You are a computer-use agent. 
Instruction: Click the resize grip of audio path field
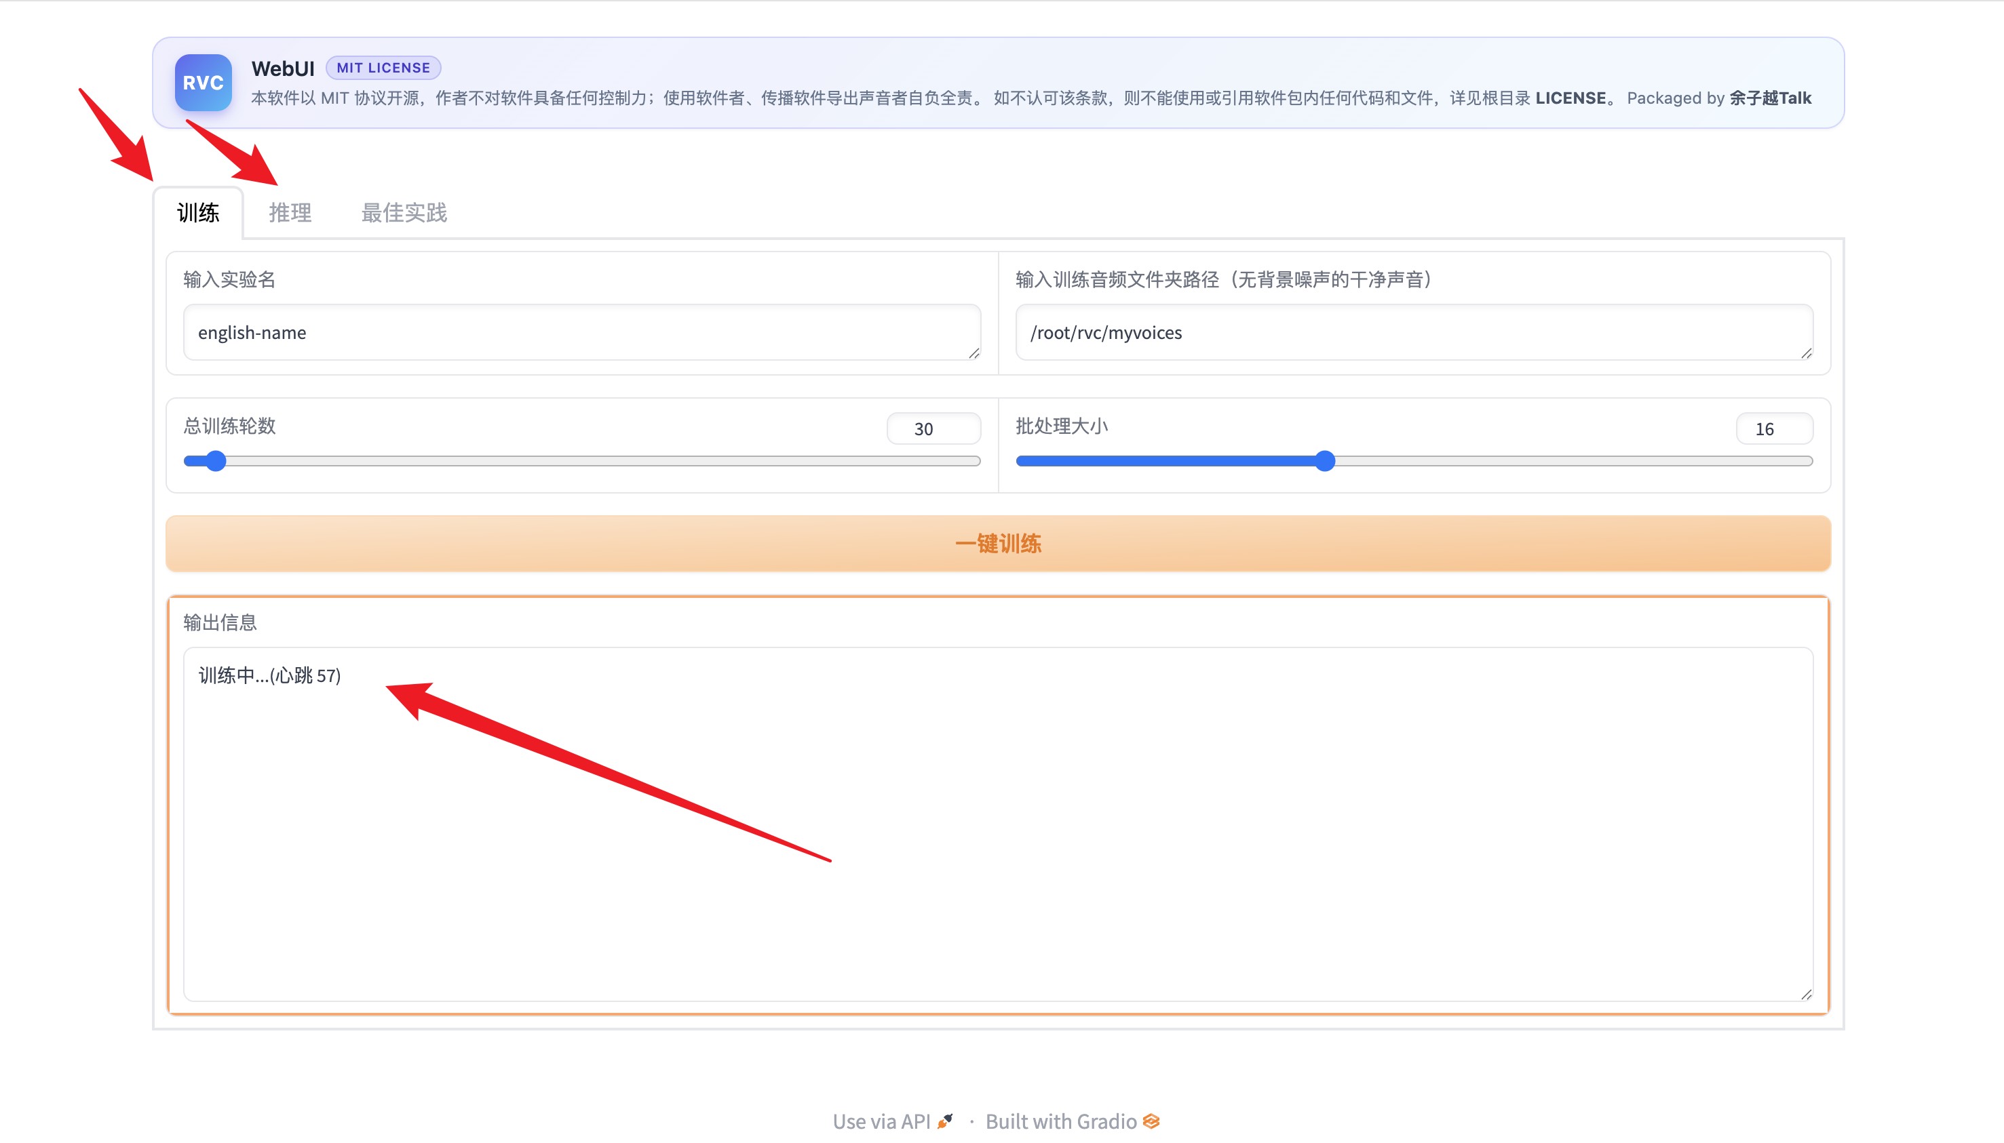pos(1807,353)
